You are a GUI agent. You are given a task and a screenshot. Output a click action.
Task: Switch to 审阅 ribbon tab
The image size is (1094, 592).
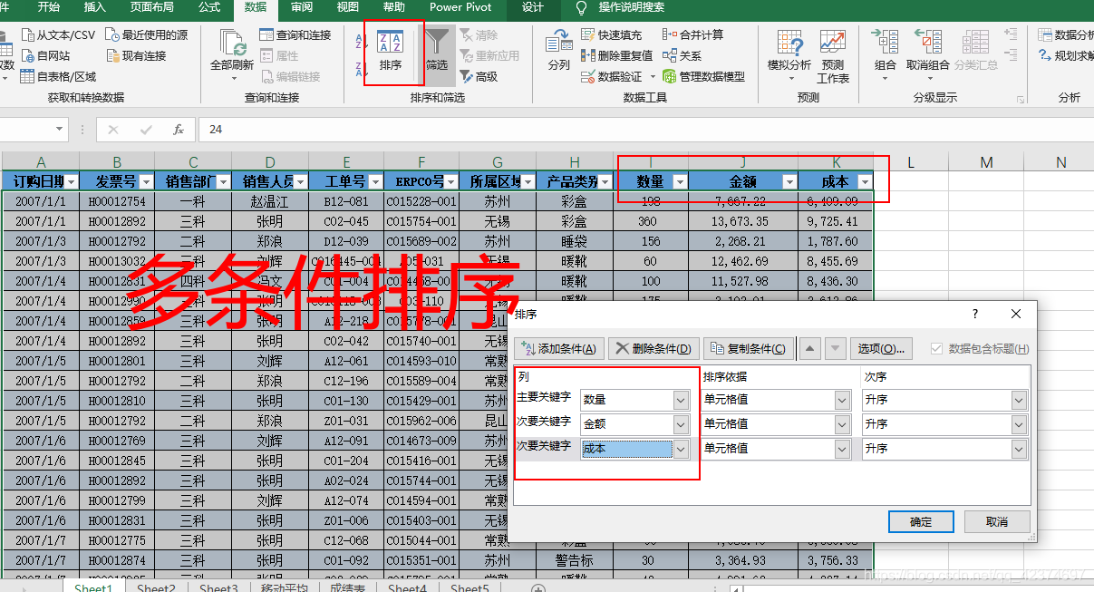(302, 7)
